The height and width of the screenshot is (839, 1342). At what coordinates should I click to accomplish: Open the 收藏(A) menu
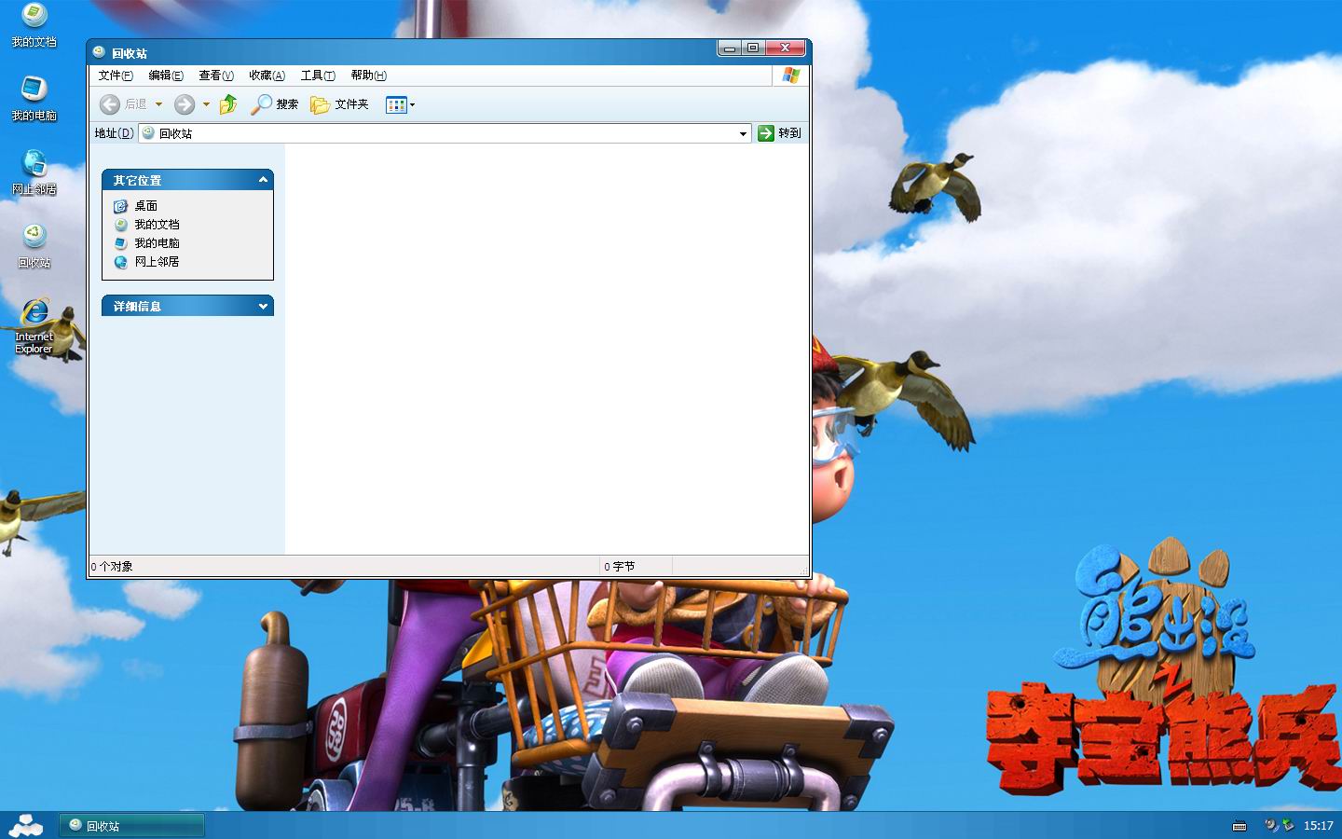(267, 76)
